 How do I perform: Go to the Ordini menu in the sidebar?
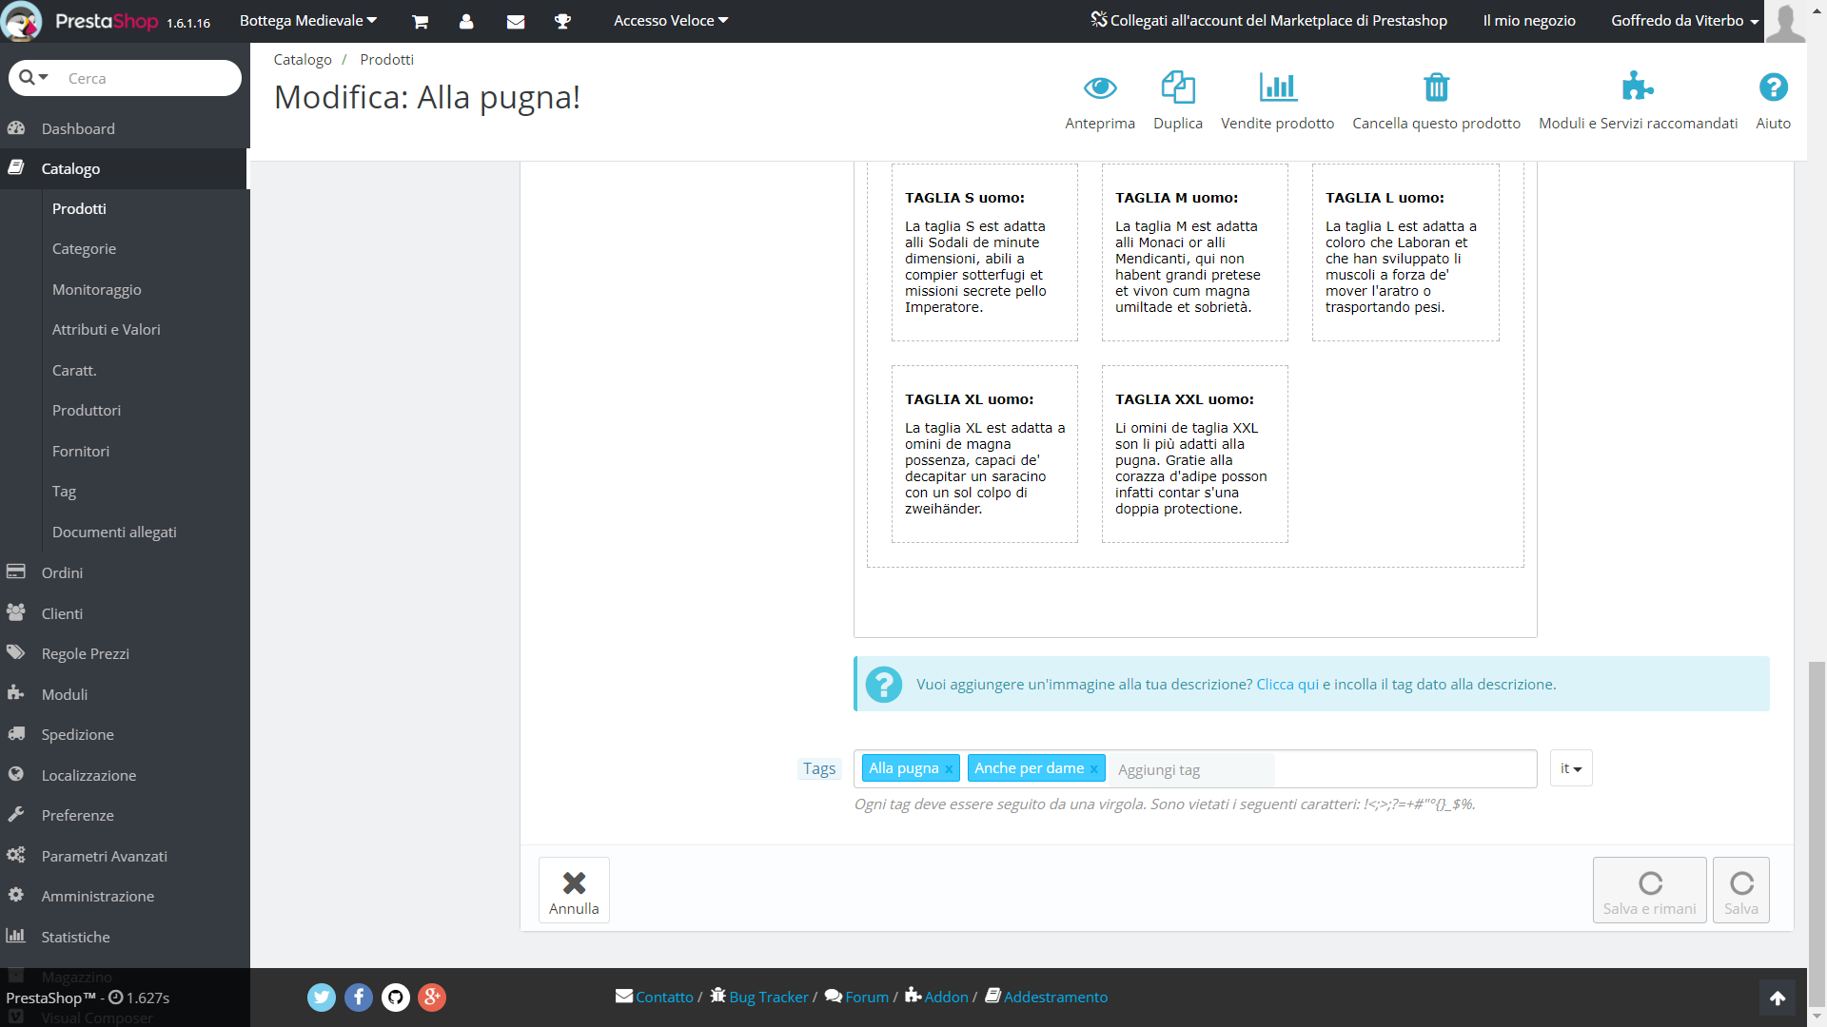click(x=62, y=572)
